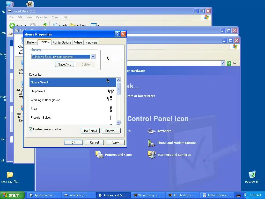Select Precision Select pointer row

[x=73, y=118]
